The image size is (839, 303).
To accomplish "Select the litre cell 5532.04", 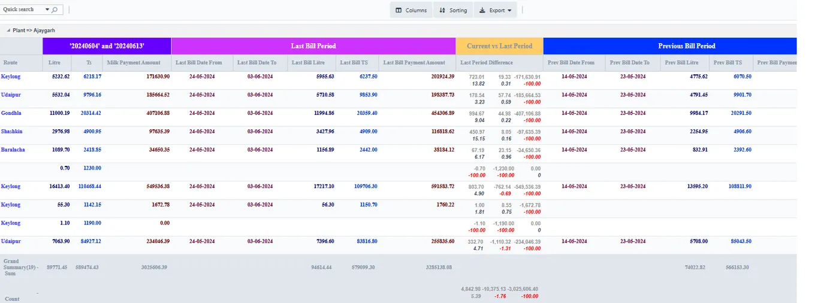I will coord(60,95).
